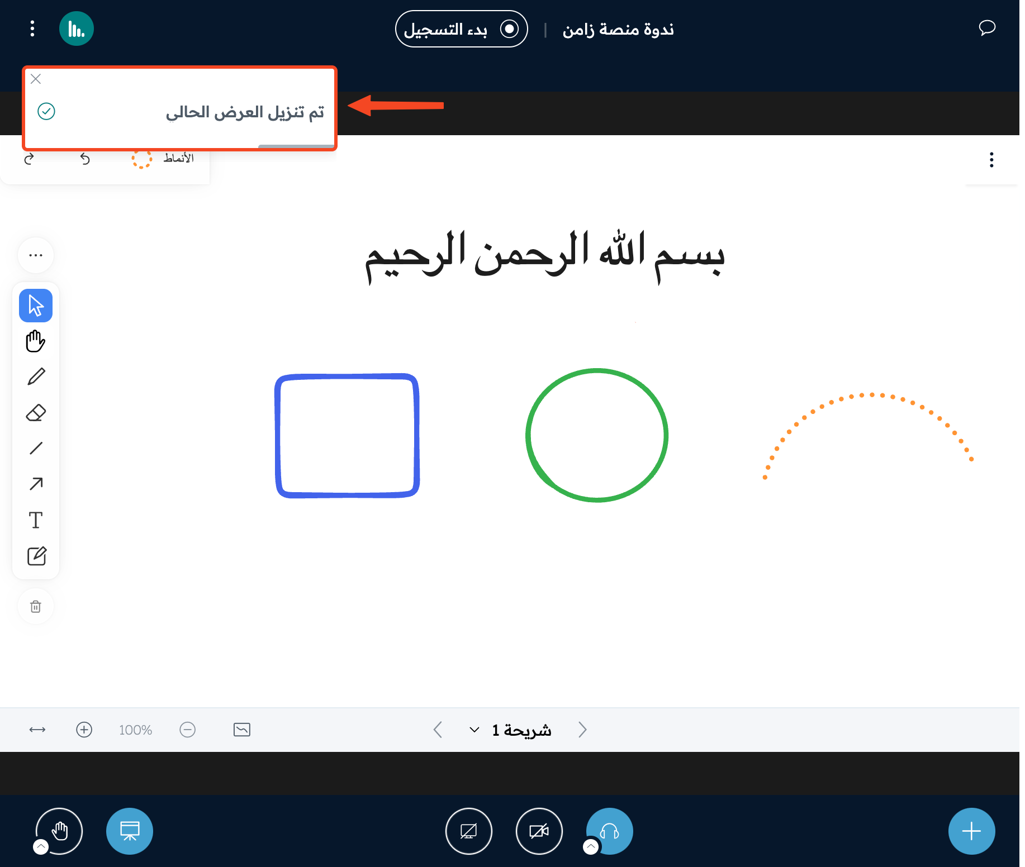Open the options menu with three dots at top left
Image resolution: width=1025 pixels, height=867 pixels.
coord(32,28)
